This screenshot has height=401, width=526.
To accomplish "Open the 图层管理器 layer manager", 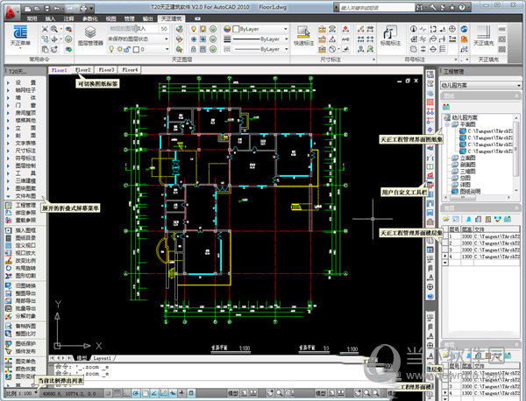I will coord(90,36).
